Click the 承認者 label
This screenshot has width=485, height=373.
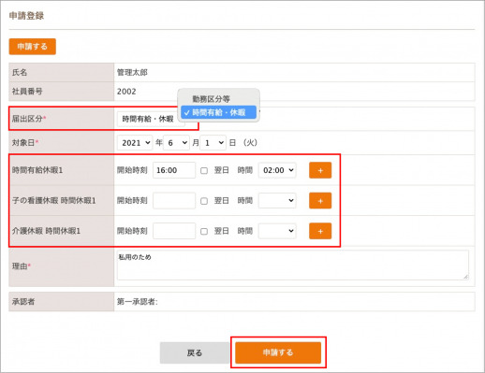(x=23, y=302)
